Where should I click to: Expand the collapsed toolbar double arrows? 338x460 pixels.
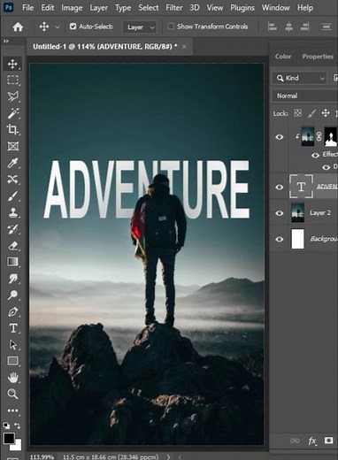(x=6, y=42)
